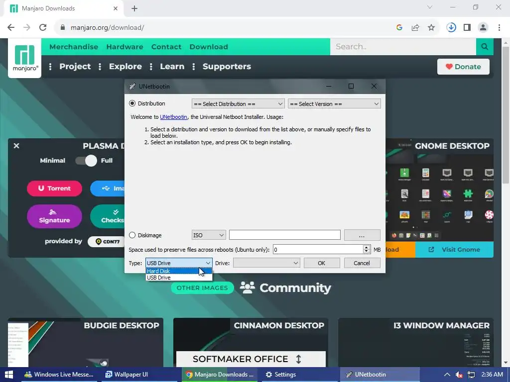The image size is (510, 382).
Task: Open Chrome three-dot menu
Action: 499,28
